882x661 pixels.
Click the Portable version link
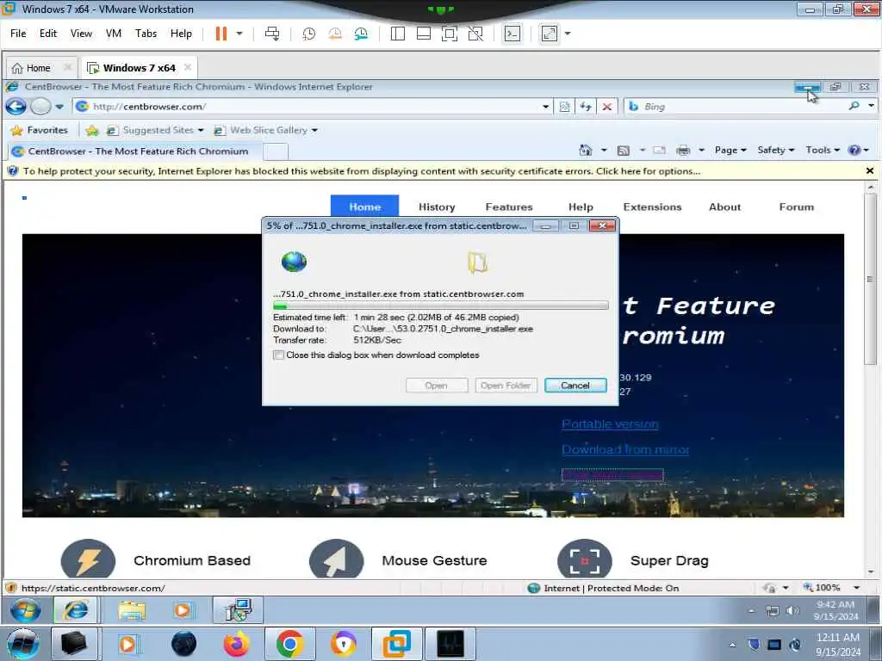point(611,424)
